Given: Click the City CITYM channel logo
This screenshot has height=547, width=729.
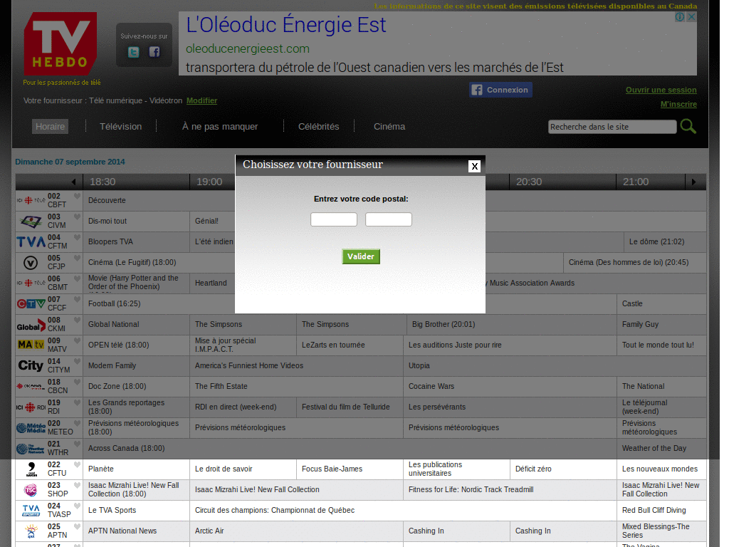Looking at the screenshot, I should click(x=31, y=365).
